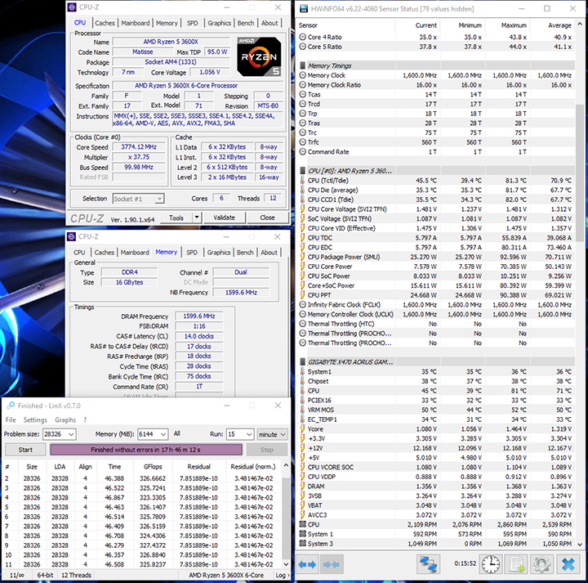Click the AMD Ryzen 5 logo image
This screenshot has height=583, width=588.
click(258, 56)
